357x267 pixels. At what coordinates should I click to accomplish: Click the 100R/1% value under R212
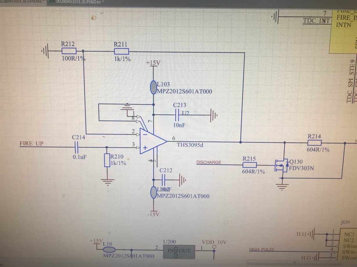[x=74, y=59]
